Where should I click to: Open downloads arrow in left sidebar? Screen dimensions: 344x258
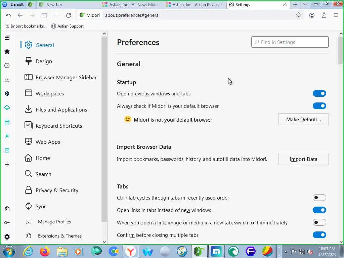[x=7, y=79]
